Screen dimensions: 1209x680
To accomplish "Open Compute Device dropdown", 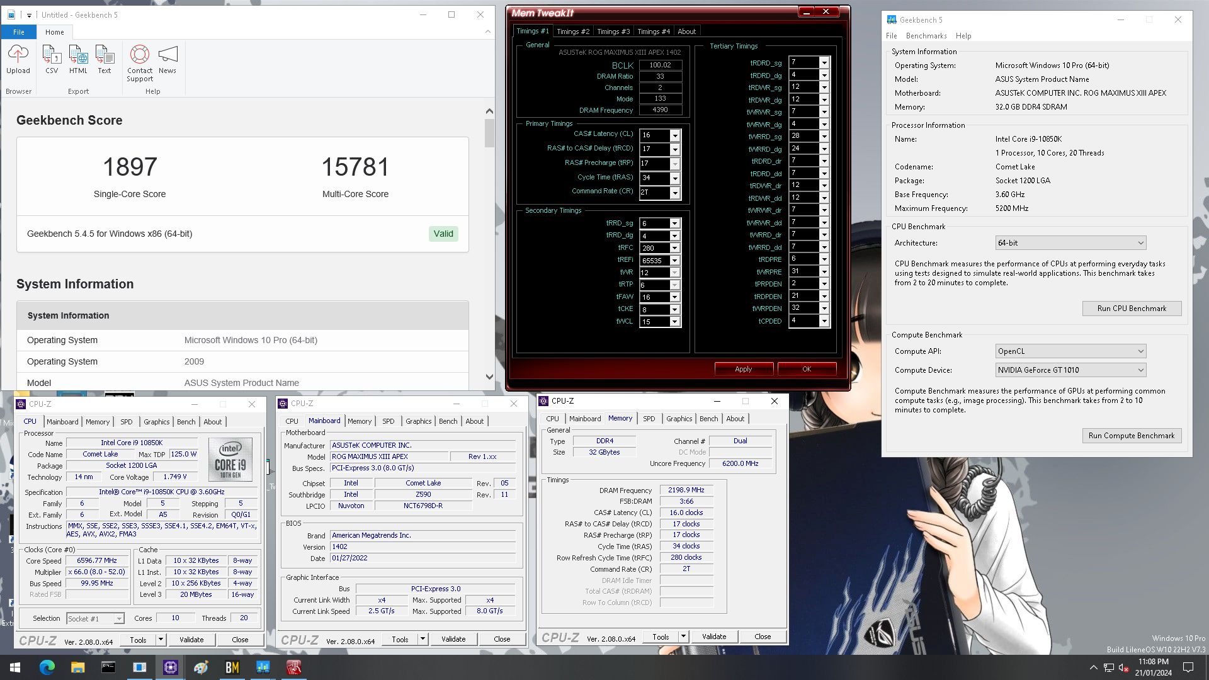I will [1070, 370].
